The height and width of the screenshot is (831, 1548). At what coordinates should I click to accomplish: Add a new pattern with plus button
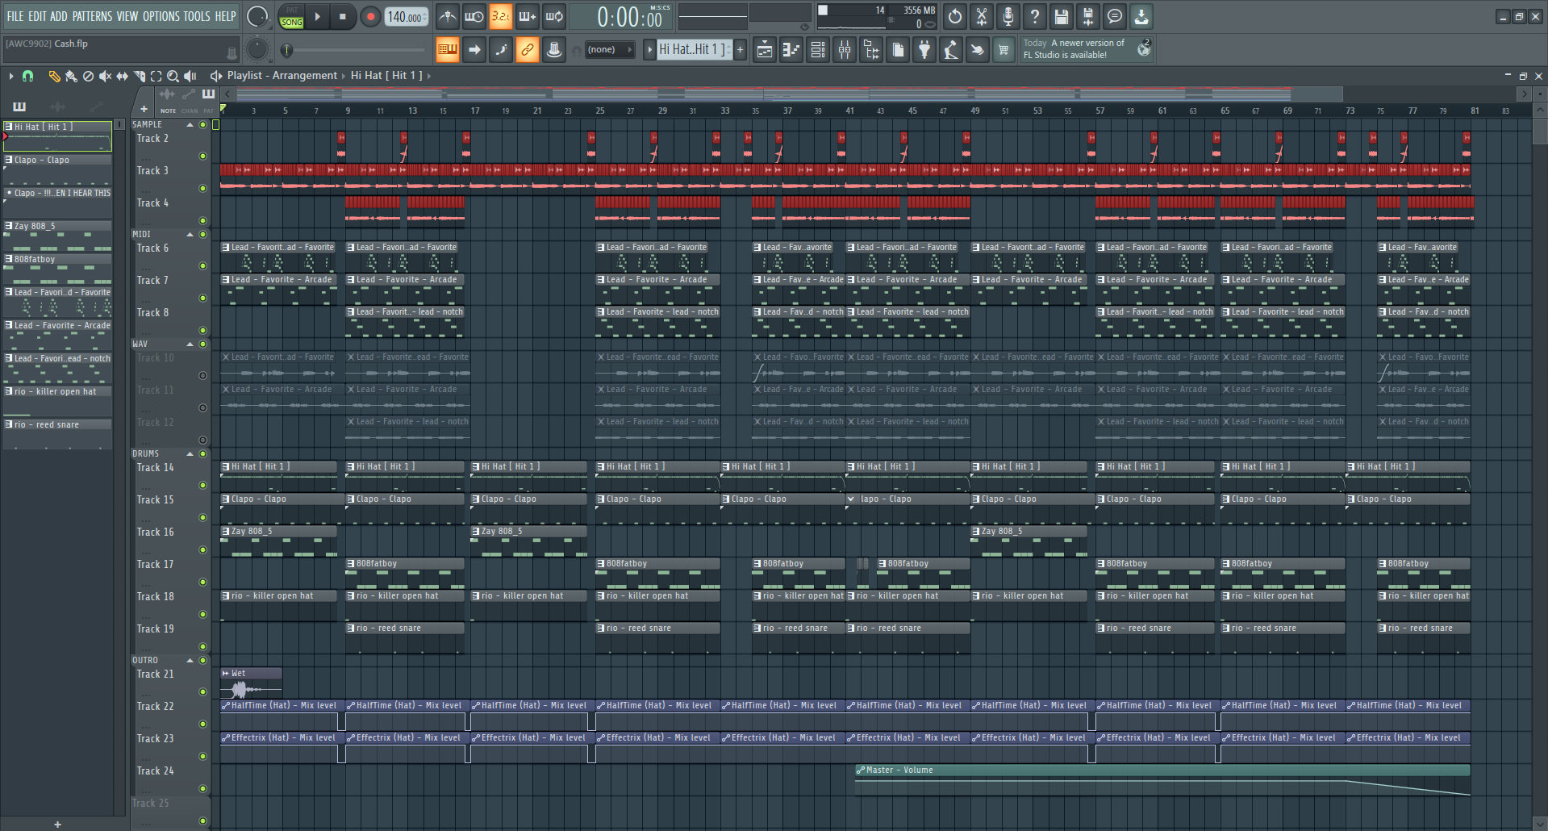[740, 50]
